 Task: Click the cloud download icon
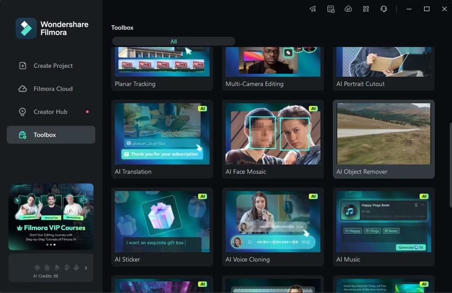(x=348, y=9)
